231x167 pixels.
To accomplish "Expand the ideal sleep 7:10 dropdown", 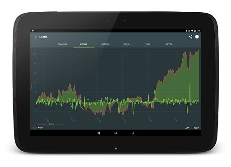I will pos(40,128).
